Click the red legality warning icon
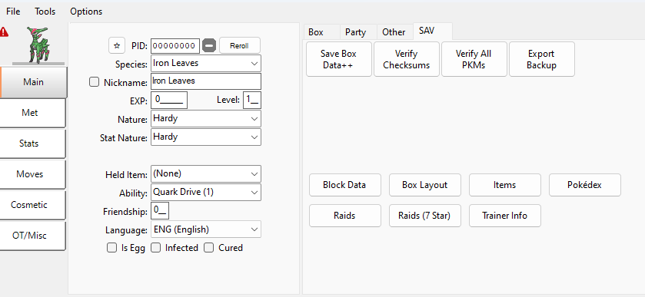Image resolution: width=645 pixels, height=297 pixels. [x=4, y=31]
